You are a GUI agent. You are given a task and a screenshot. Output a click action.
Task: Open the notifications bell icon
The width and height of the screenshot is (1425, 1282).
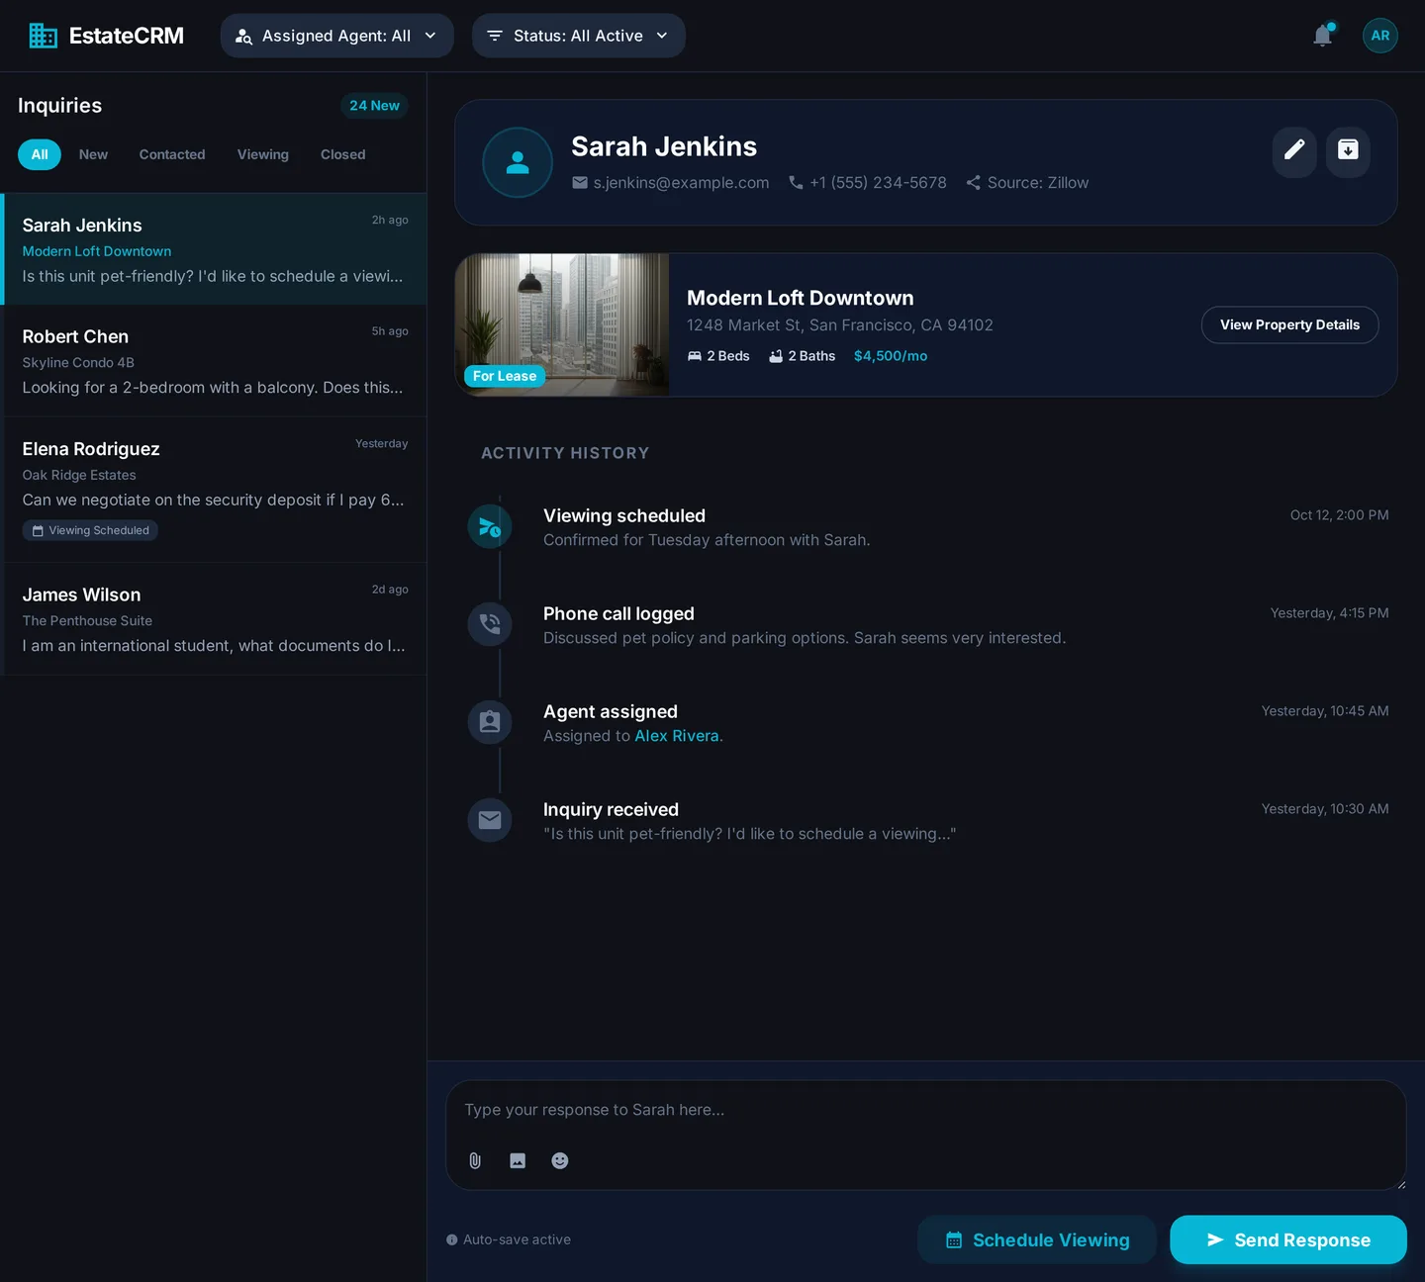[1322, 35]
